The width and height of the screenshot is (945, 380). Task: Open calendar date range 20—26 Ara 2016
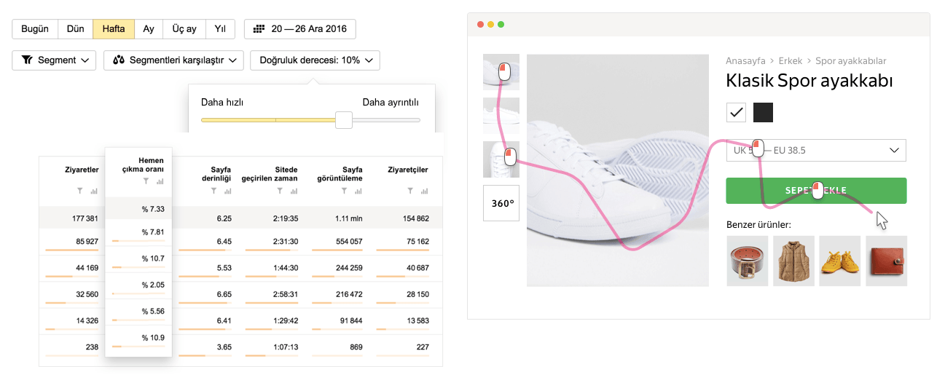(x=300, y=29)
